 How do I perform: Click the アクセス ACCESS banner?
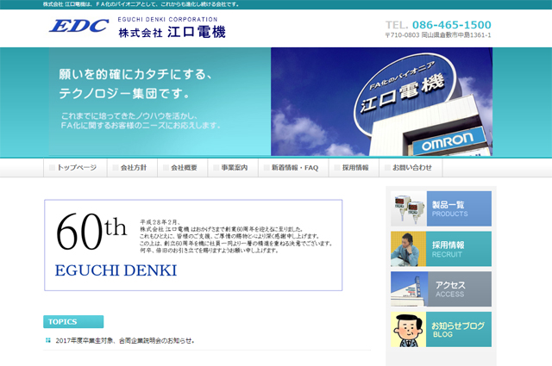(441, 288)
